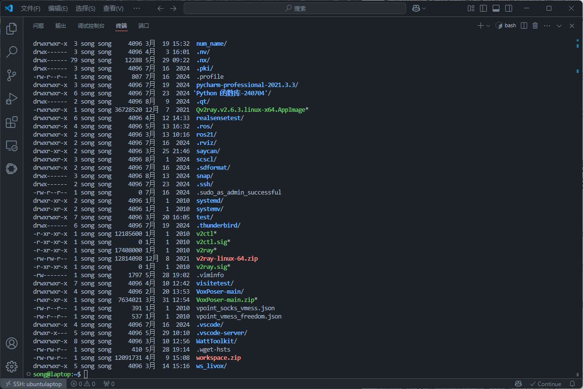Click SSH: ubuntulaptop remote indicator

[x=33, y=384]
